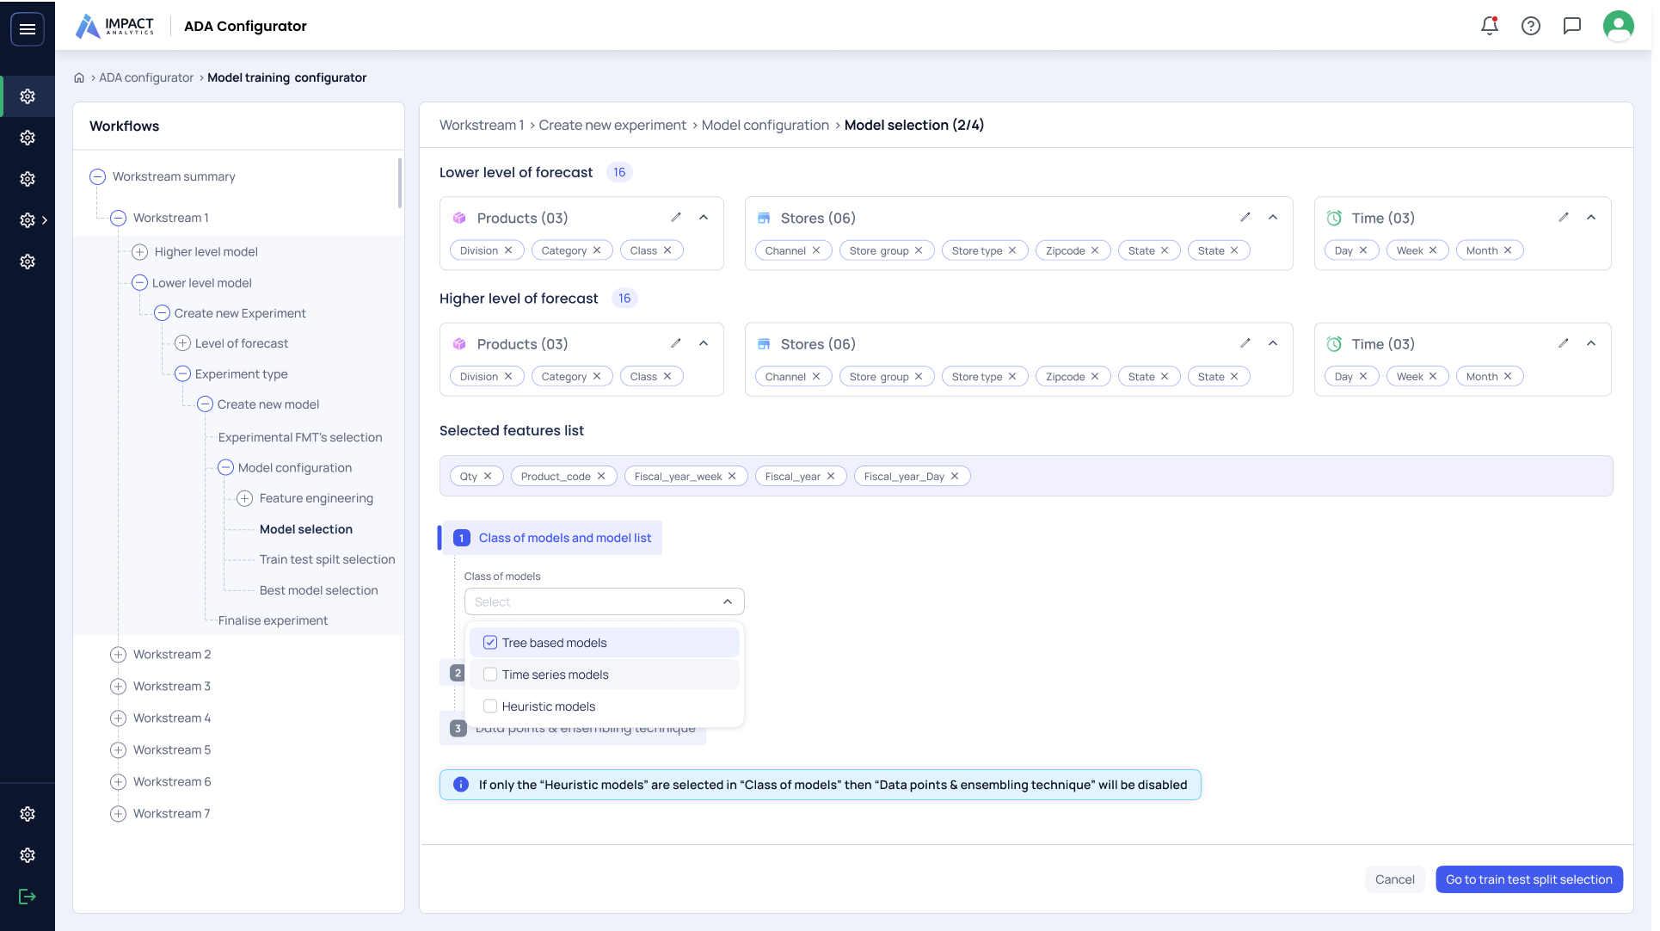The image size is (1660, 931).
Task: Go to breadcrumb home icon
Action: (x=79, y=77)
